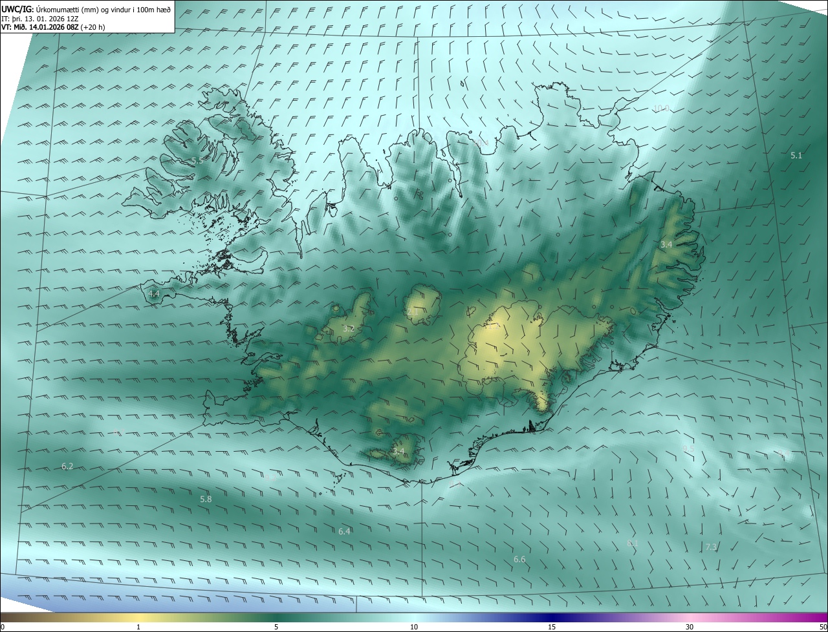This screenshot has height=632, width=828.
Task: Click the 0 tick on the color scale
Action: click(x=3, y=627)
